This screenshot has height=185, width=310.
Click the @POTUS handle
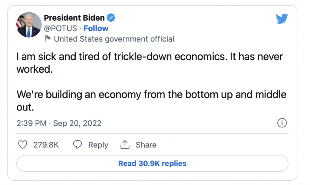[x=61, y=28]
